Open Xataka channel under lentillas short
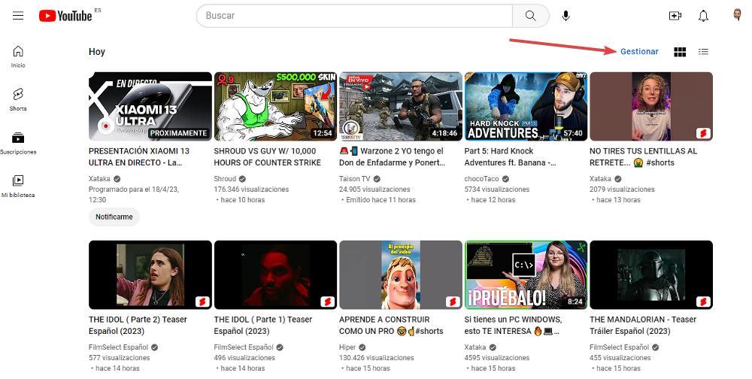This screenshot has width=752, height=379. pos(600,178)
